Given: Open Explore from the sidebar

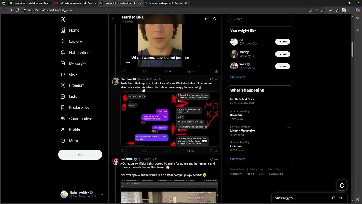Looking at the screenshot, I should point(71,41).
